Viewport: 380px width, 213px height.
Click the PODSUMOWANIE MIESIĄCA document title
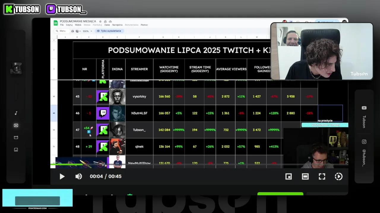coord(78,21)
